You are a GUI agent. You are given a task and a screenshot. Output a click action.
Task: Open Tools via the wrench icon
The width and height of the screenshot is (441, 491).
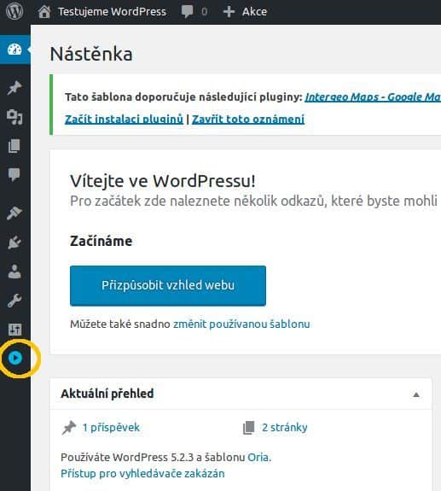click(15, 301)
